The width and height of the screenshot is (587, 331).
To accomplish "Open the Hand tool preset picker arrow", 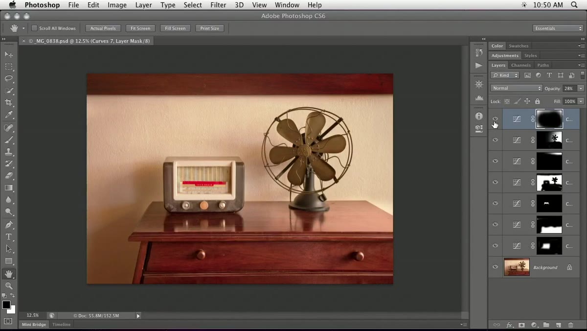I will coord(23,28).
